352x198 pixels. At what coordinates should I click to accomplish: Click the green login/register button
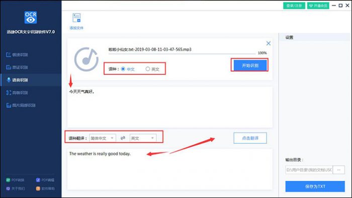(x=294, y=6)
